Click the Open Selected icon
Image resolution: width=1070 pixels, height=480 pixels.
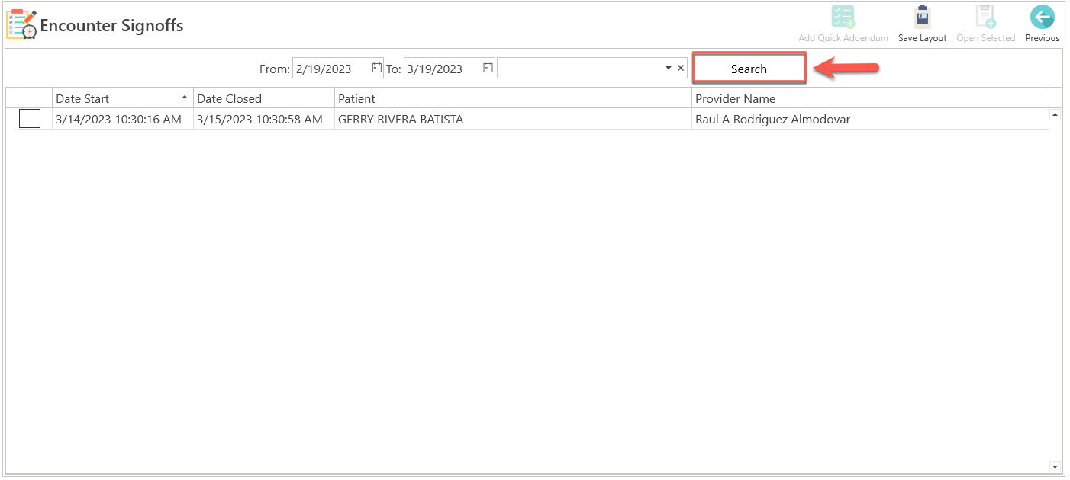pos(986,18)
